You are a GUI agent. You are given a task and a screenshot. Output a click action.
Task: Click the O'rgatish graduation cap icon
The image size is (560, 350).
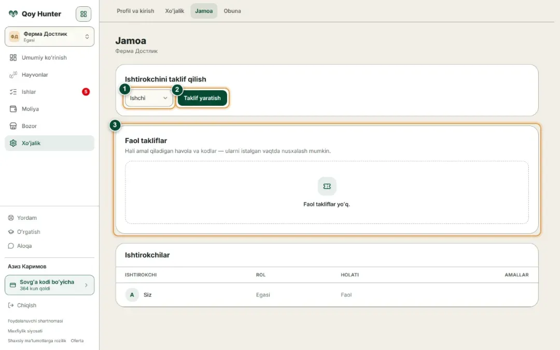11,232
